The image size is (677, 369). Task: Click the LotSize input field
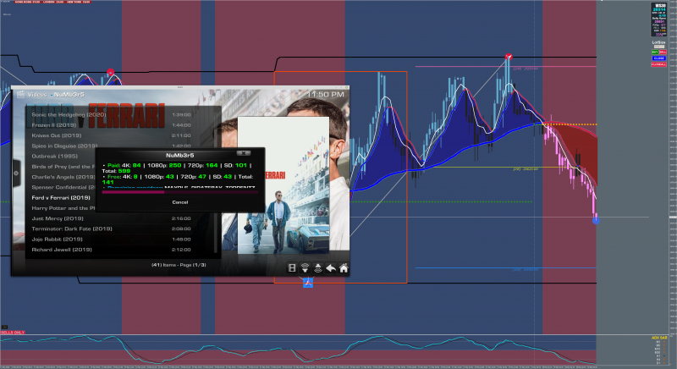pos(659,47)
